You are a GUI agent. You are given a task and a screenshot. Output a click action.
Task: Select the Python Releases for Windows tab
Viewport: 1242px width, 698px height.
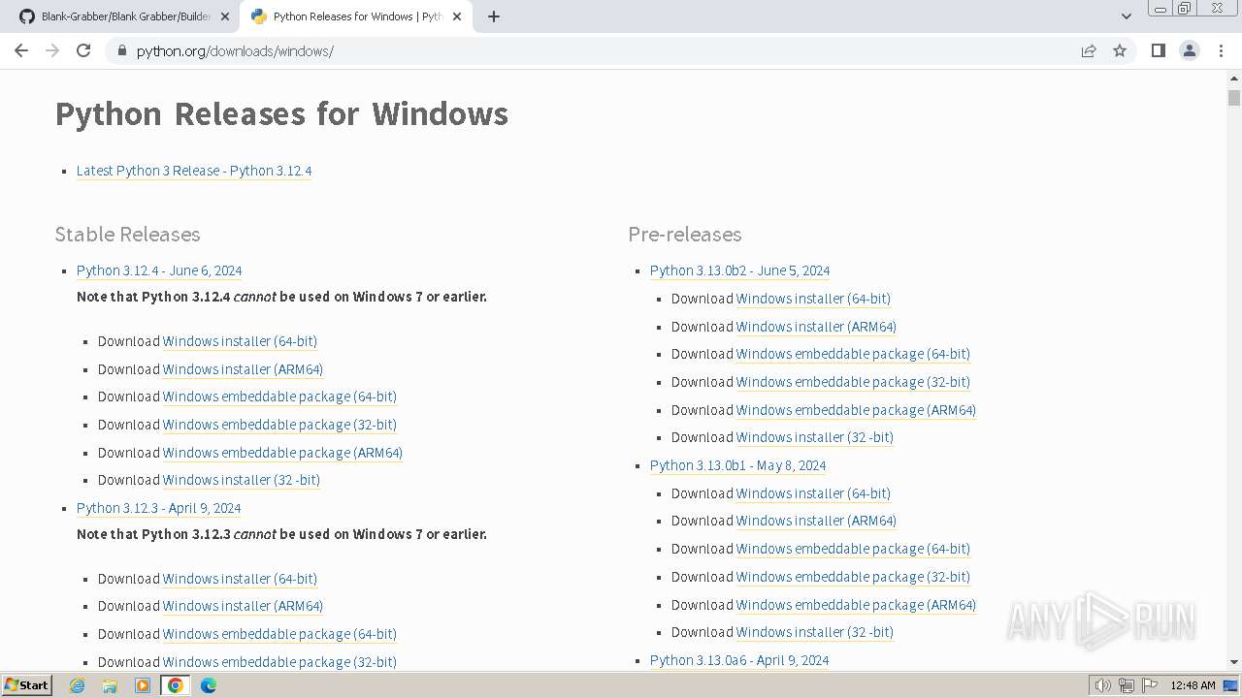point(356,16)
